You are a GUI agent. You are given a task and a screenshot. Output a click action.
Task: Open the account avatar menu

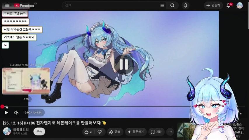(240, 6)
